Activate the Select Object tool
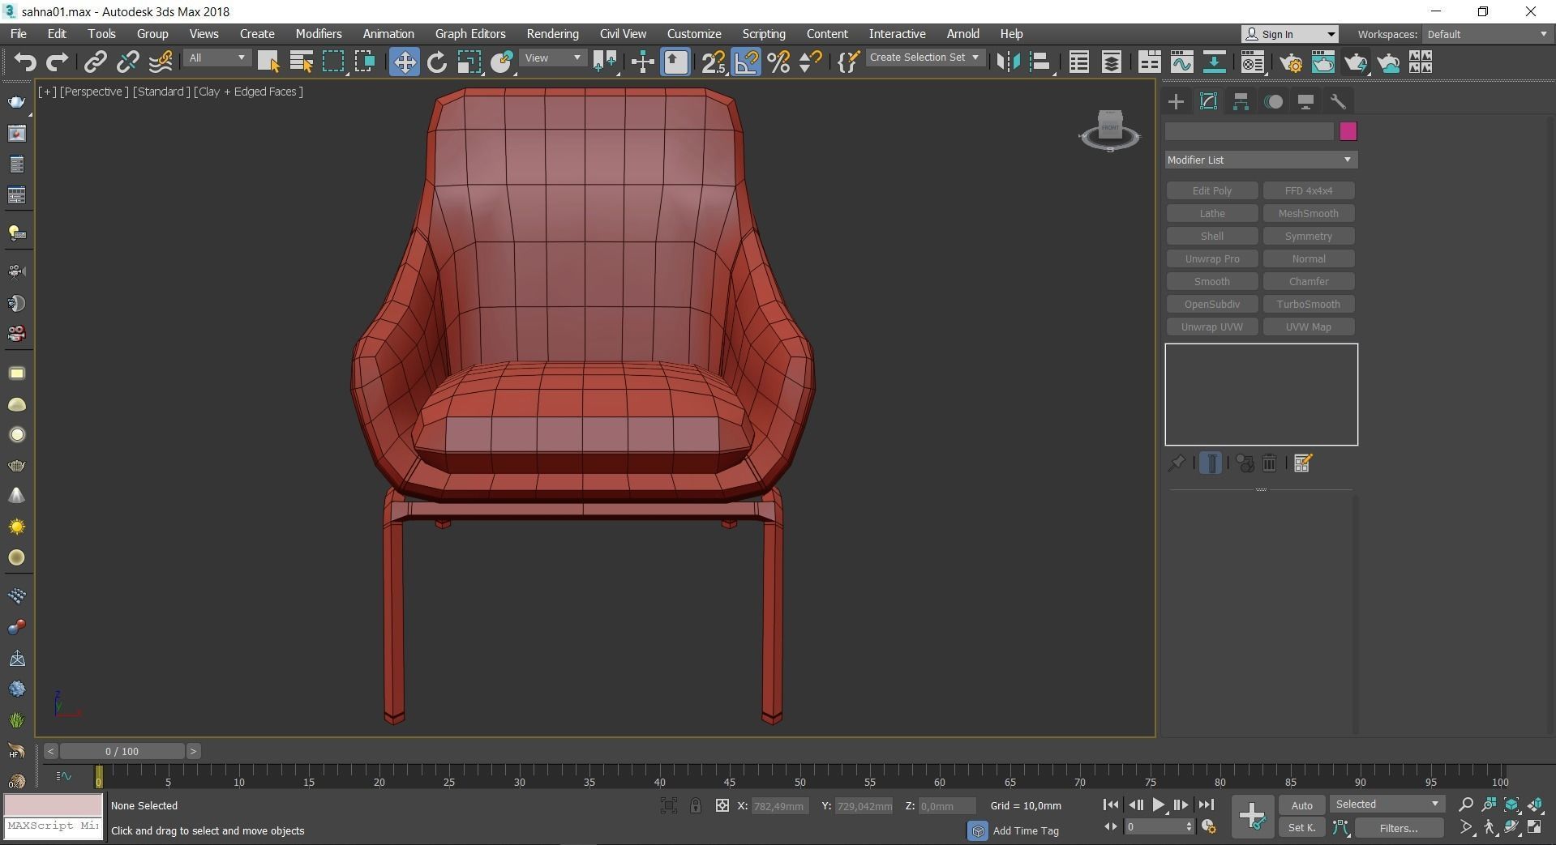The image size is (1556, 845). [268, 62]
